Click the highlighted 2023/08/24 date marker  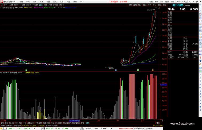click(x=75, y=121)
